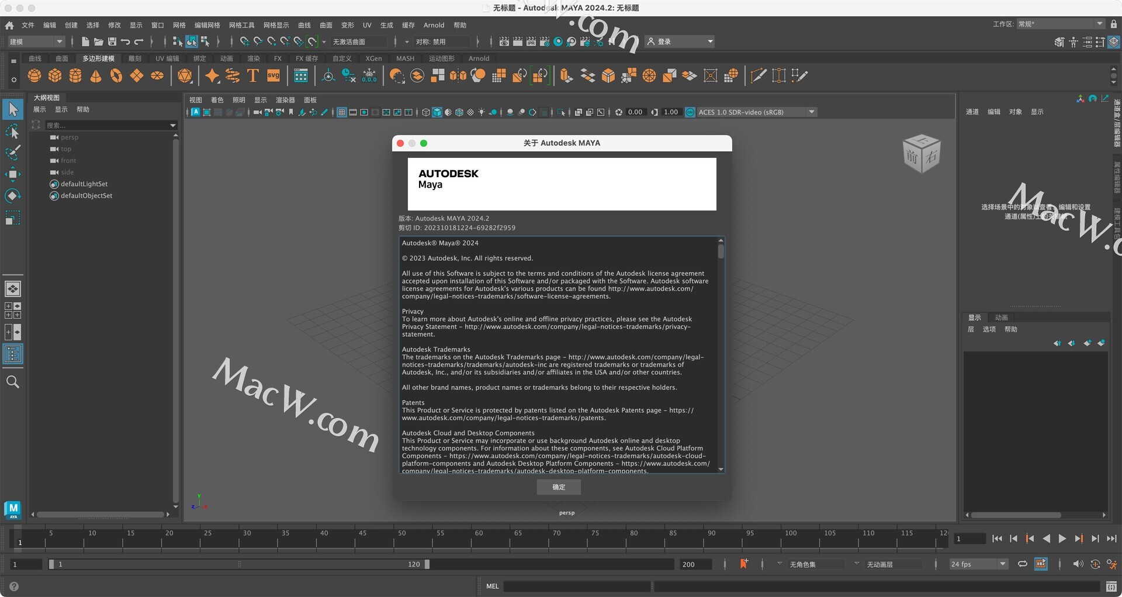
Task: Click the add bookmark icon on timeline
Action: point(744,564)
